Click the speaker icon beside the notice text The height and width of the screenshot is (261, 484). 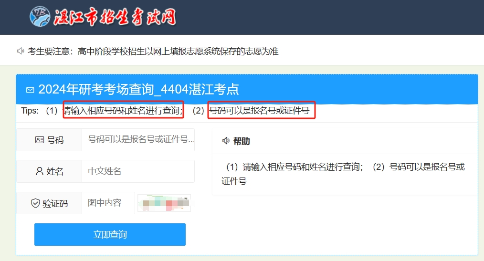21,51
